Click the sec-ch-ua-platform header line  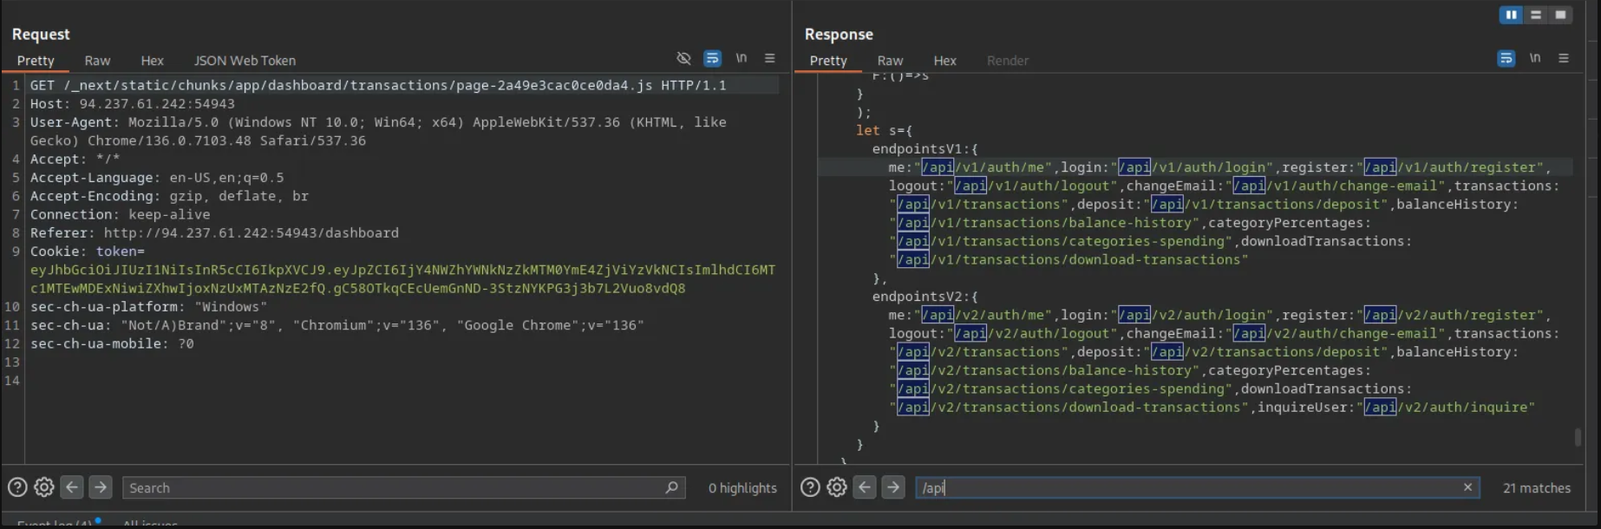pyautogui.click(x=148, y=306)
